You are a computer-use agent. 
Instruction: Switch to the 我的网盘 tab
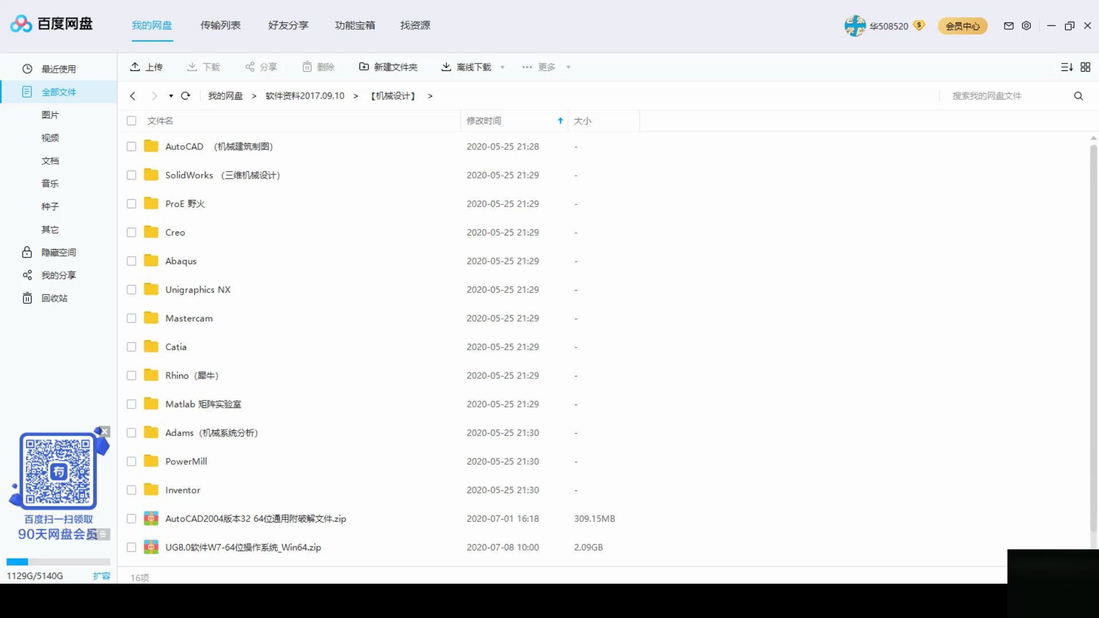click(152, 25)
